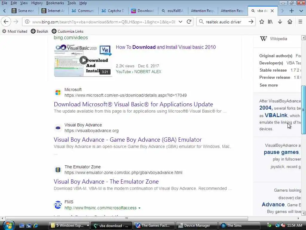Open the Basilisk bookmark
This screenshot has width=306, height=230.
point(40,31)
